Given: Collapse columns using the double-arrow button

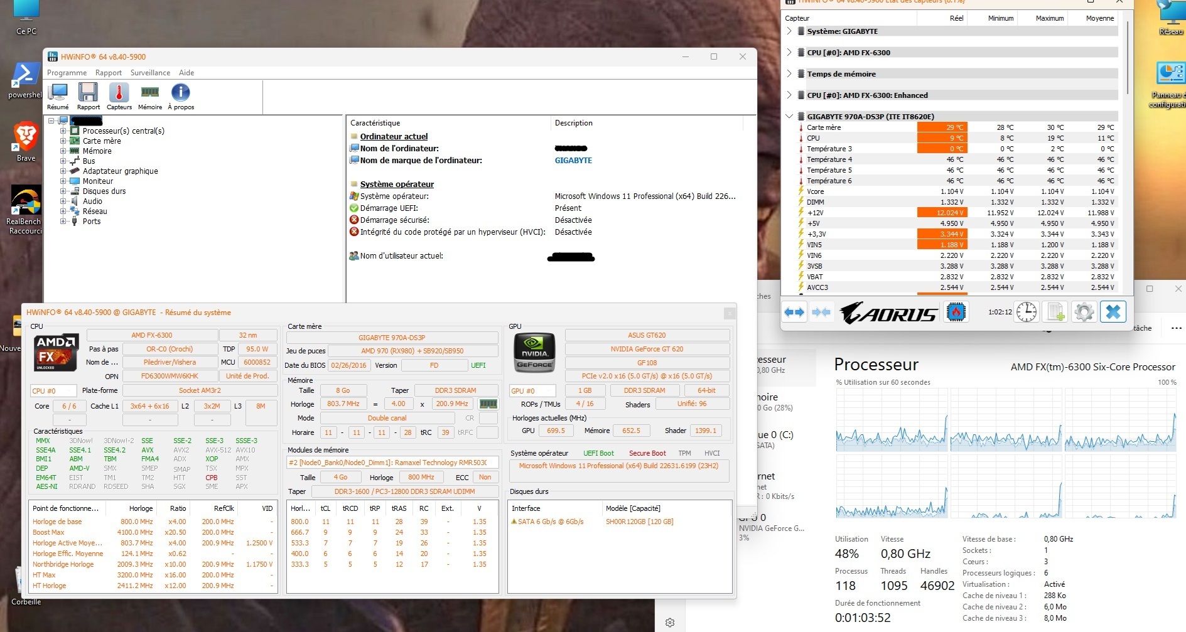Looking at the screenshot, I should pyautogui.click(x=821, y=312).
